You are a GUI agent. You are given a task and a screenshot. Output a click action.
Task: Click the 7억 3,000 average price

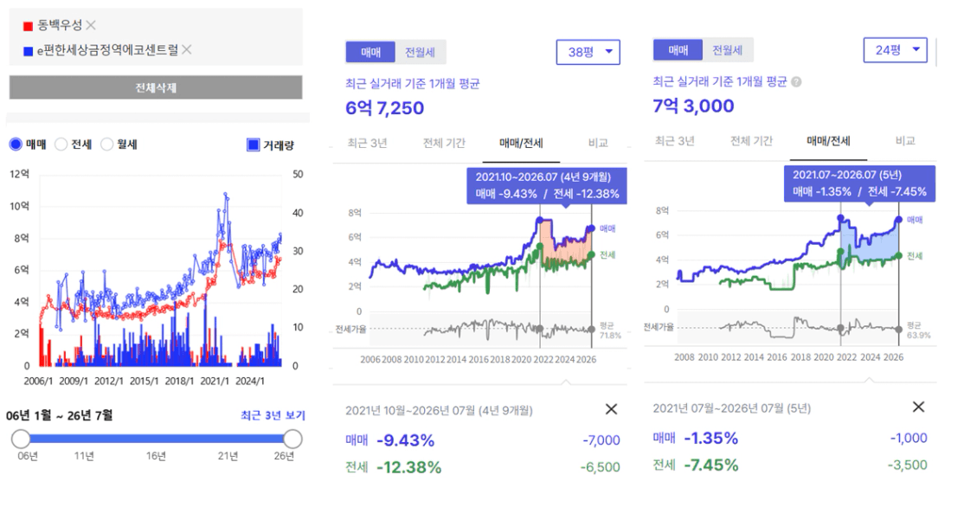click(693, 106)
